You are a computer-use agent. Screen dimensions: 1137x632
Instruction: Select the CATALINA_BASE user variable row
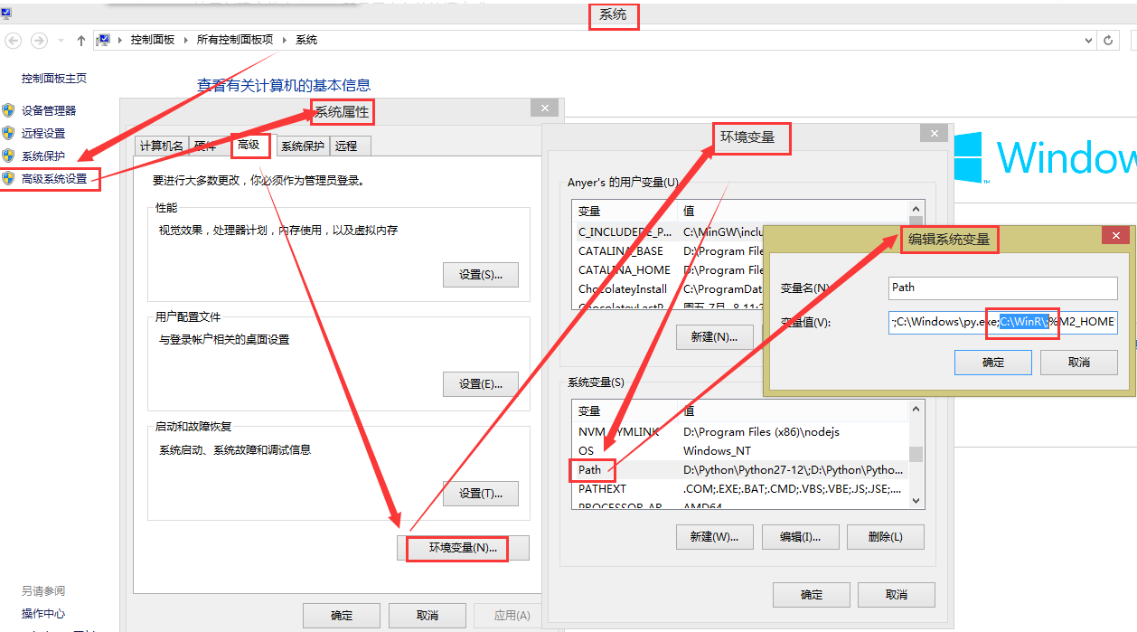(x=669, y=250)
